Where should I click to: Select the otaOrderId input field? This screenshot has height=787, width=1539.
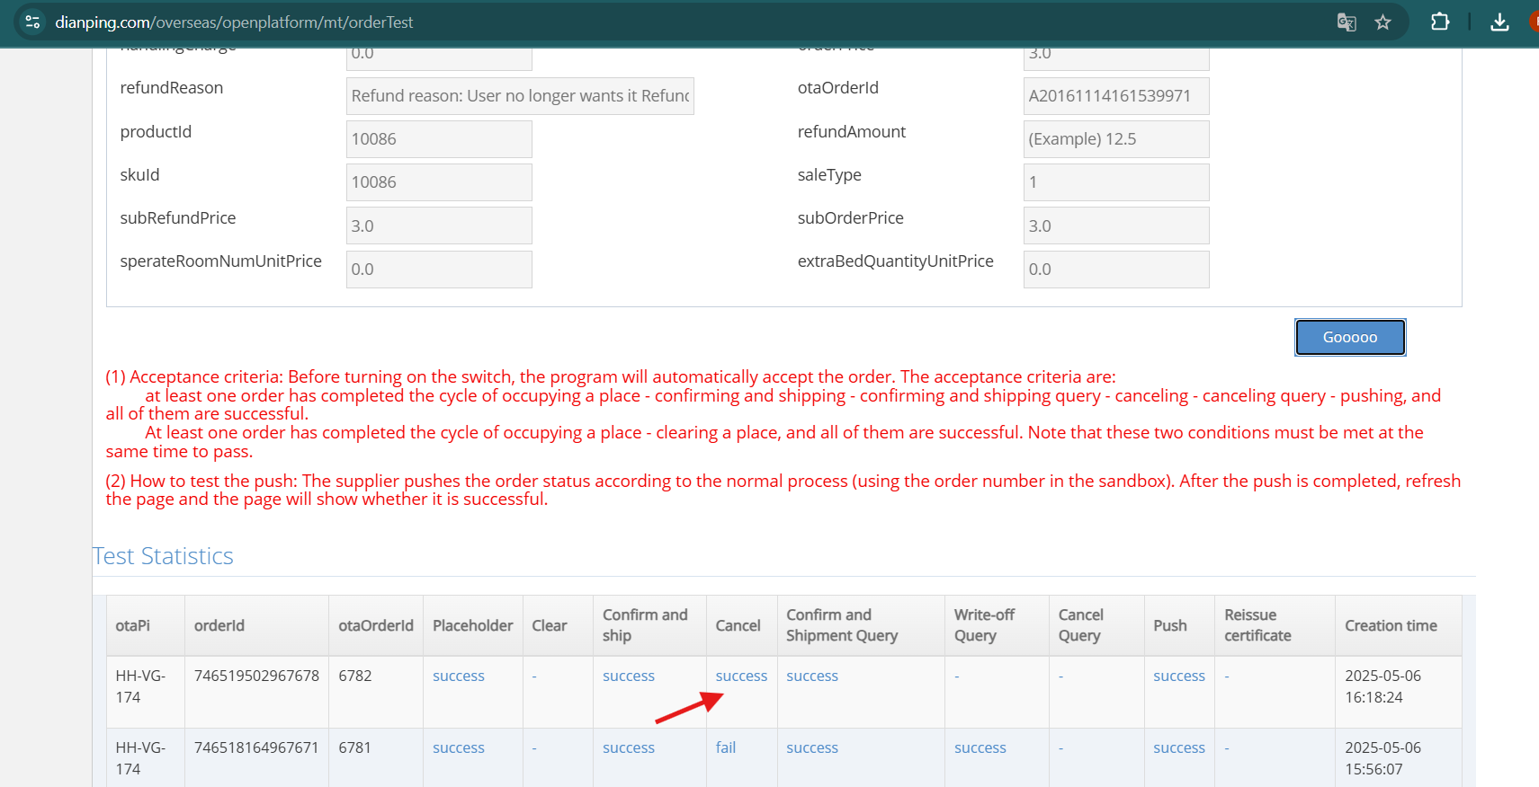tap(1115, 96)
